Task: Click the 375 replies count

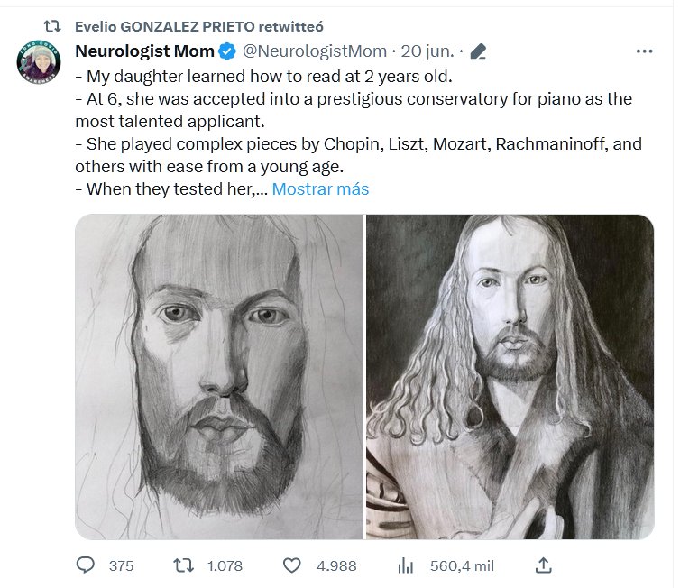Action: tap(121, 566)
